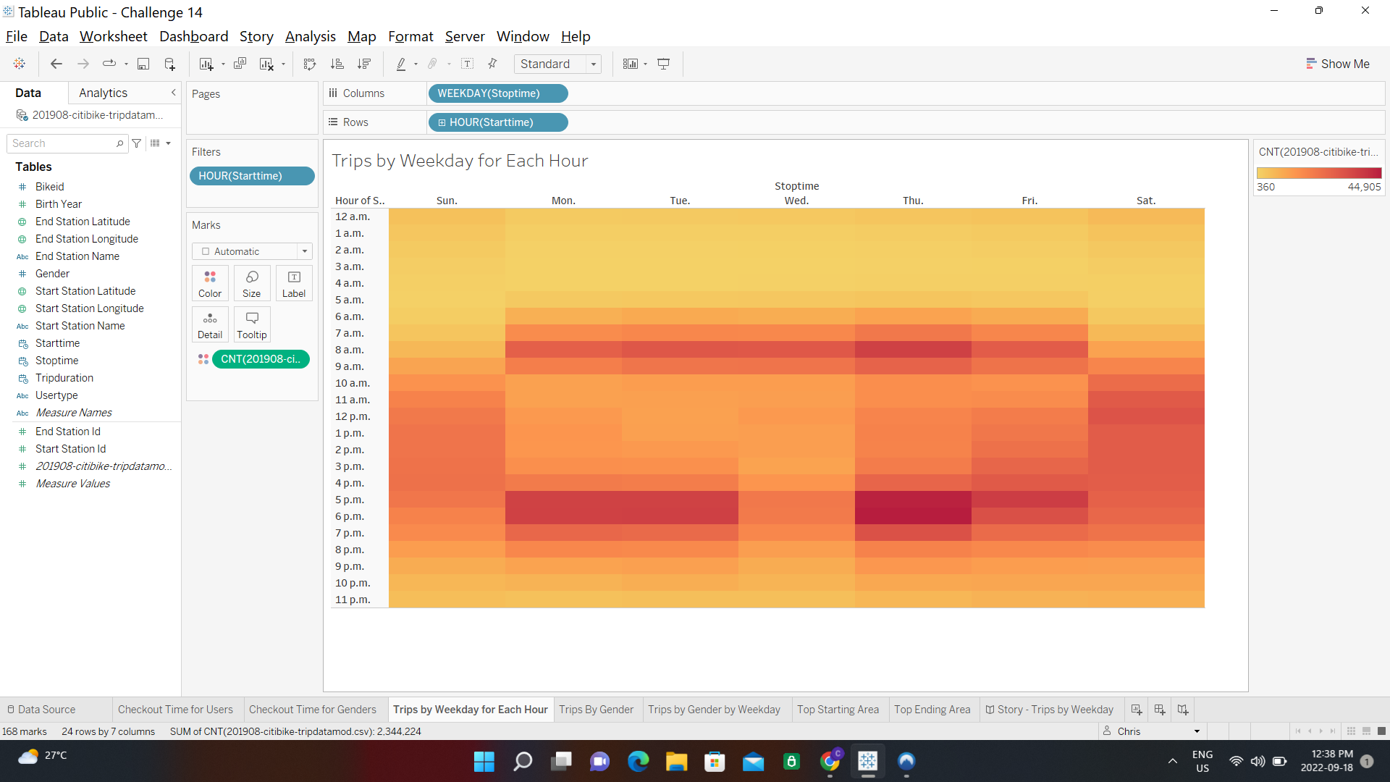
Task: Open the fit dropdown set to Standard
Action: [x=557, y=64]
